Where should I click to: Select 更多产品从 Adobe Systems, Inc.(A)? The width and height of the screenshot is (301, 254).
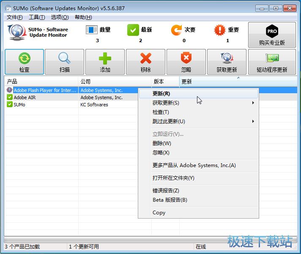[198, 165]
